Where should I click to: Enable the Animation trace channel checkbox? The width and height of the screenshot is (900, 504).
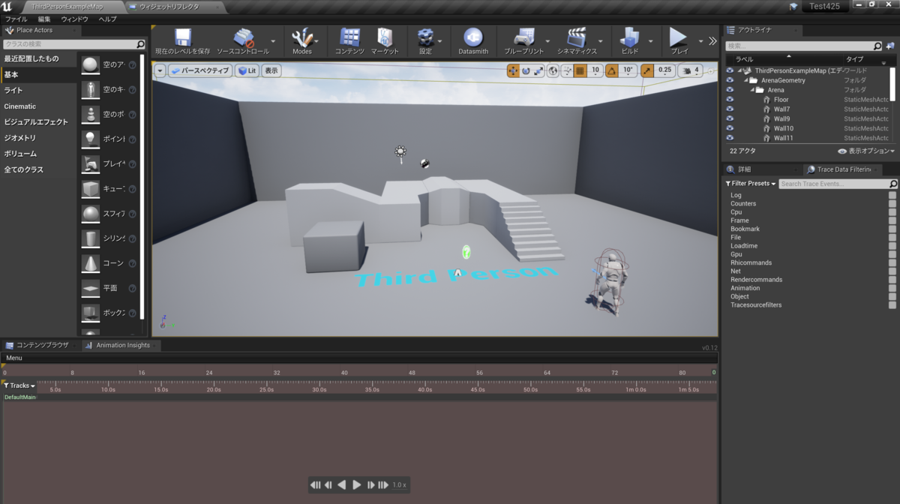click(x=892, y=288)
